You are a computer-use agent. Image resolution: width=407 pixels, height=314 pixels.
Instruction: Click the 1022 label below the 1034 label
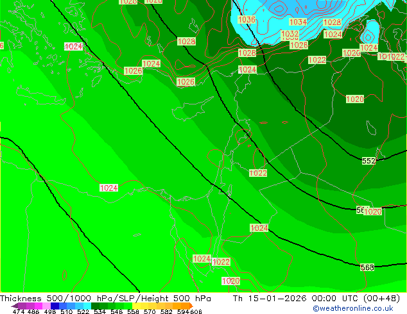pos(317,60)
